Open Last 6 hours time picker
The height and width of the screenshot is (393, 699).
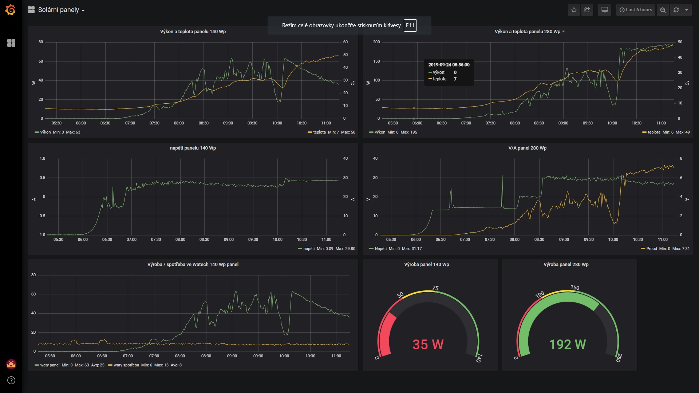[x=636, y=10]
